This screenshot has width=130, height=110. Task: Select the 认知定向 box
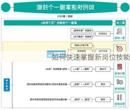pyautogui.click(x=103, y=34)
